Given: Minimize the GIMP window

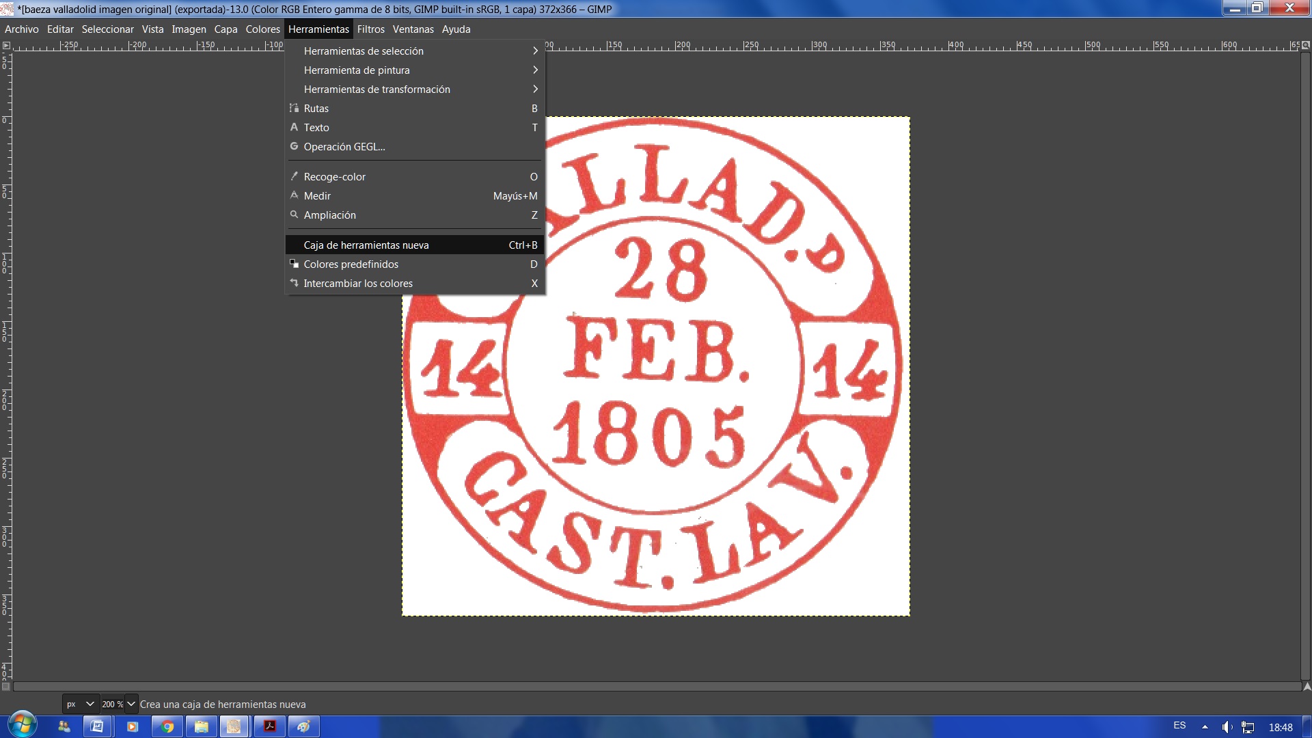Looking at the screenshot, I should pyautogui.click(x=1235, y=8).
